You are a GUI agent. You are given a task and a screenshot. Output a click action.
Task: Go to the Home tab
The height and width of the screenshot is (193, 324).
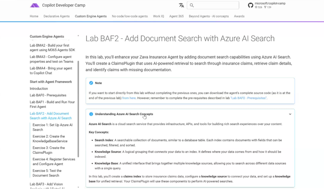tap(34, 16)
